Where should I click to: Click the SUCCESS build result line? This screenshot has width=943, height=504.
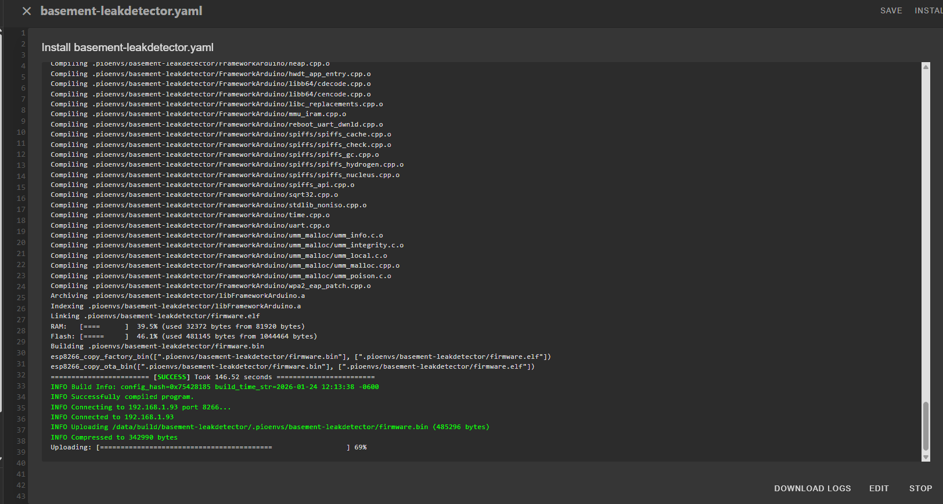tap(213, 377)
